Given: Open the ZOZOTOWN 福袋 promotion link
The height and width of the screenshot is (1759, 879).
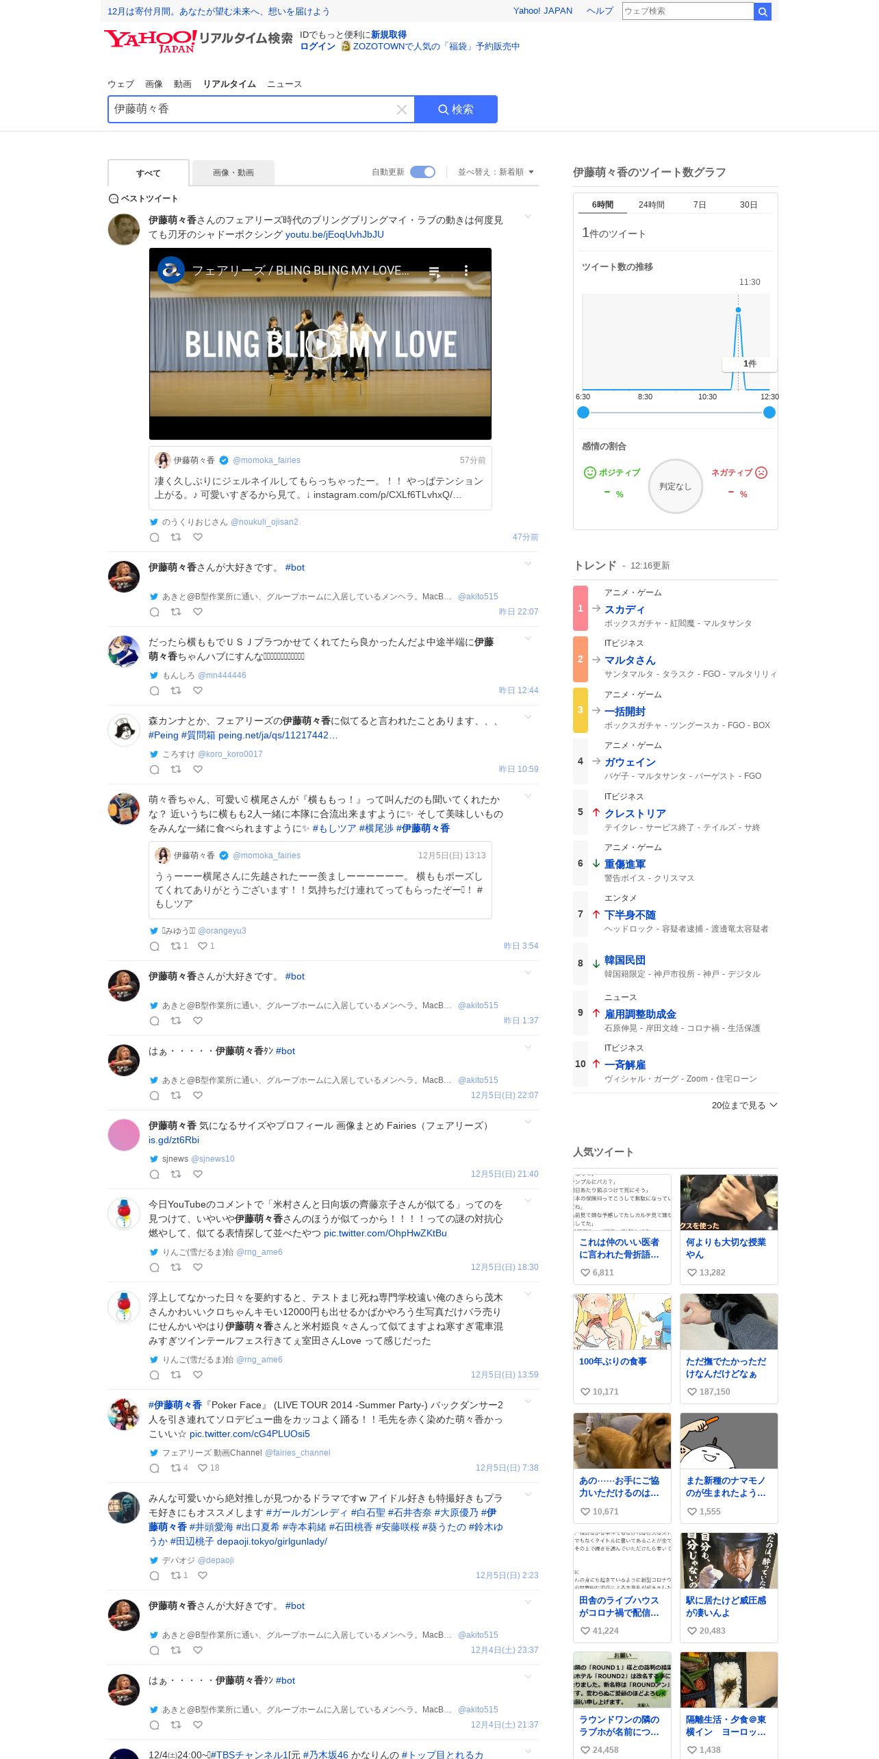Looking at the screenshot, I should (x=436, y=47).
